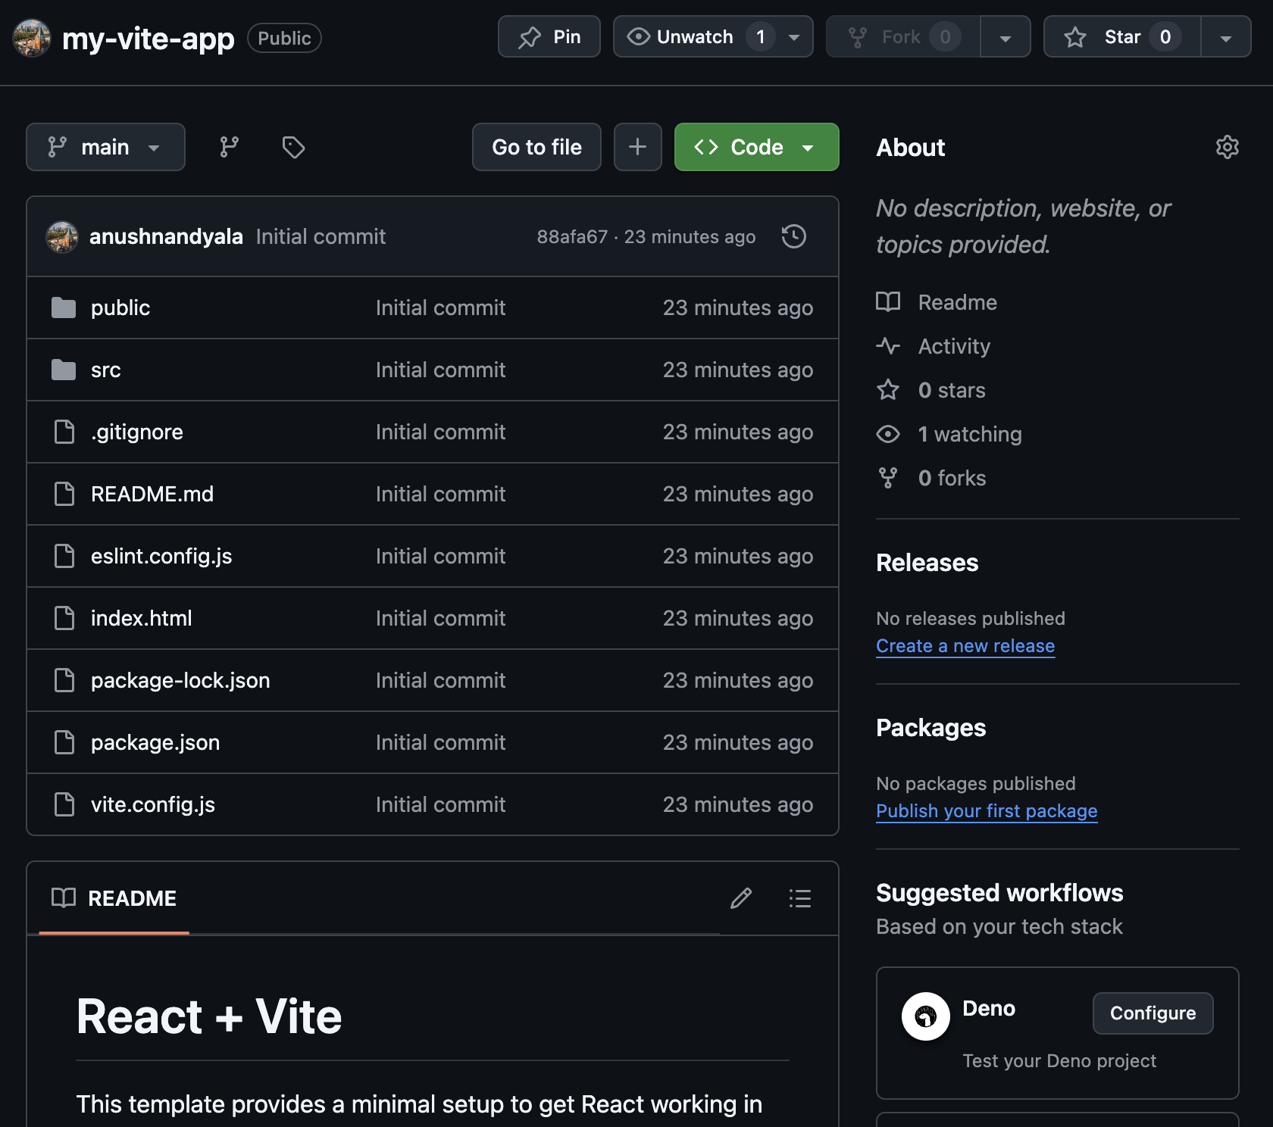1273x1127 pixels.
Task: Open the Star lists dropdown arrow
Action: (1226, 37)
